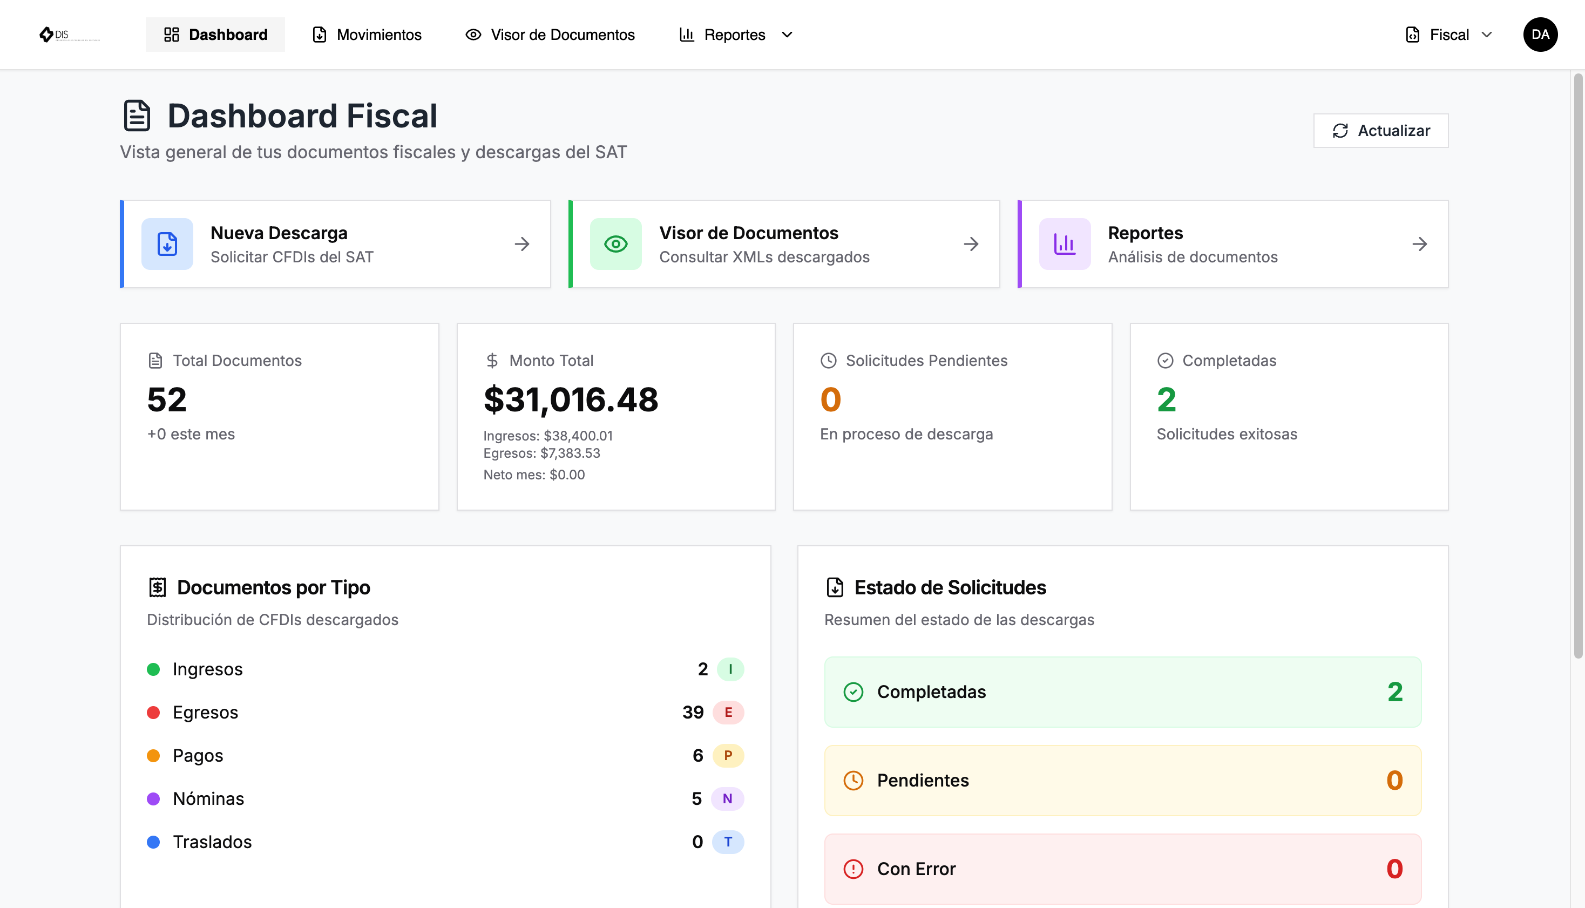
Task: Click the Neto mes: $0.00 line
Action: 534,475
